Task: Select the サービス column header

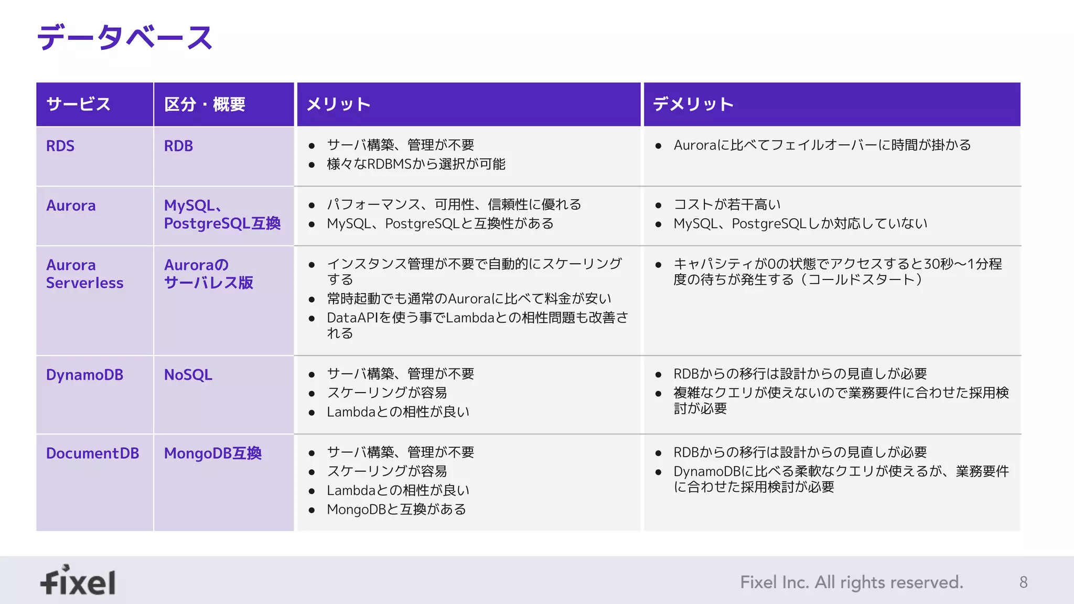Action: [x=79, y=104]
